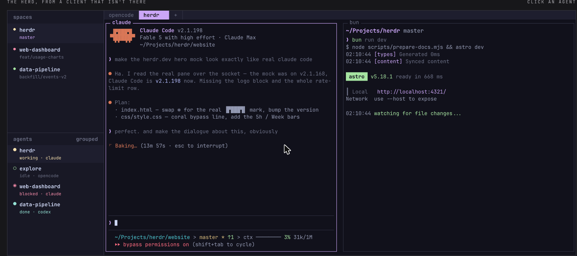Click the pink status dot beside web-dashboard space
This screenshot has width=577, height=256.
(14, 49)
